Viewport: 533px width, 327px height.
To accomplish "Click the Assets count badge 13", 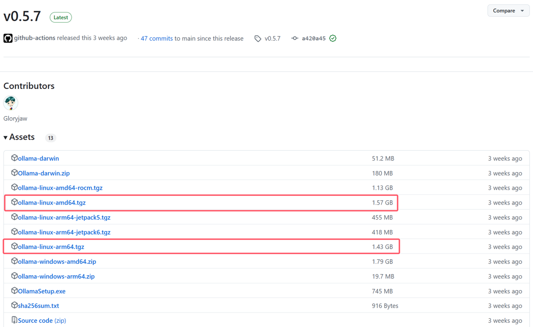I will click(x=50, y=138).
